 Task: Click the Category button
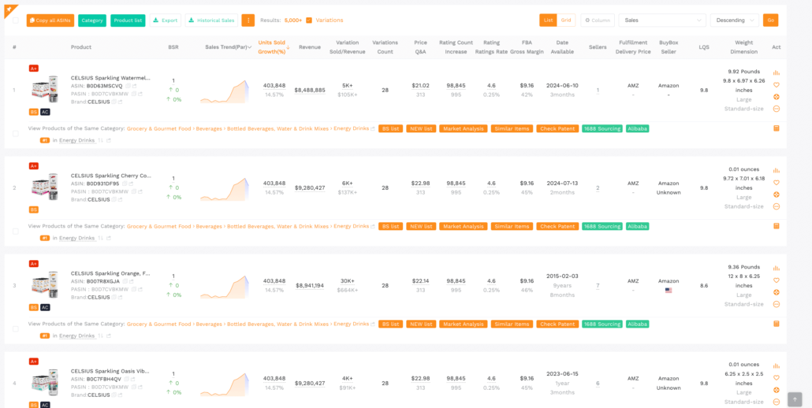[92, 20]
